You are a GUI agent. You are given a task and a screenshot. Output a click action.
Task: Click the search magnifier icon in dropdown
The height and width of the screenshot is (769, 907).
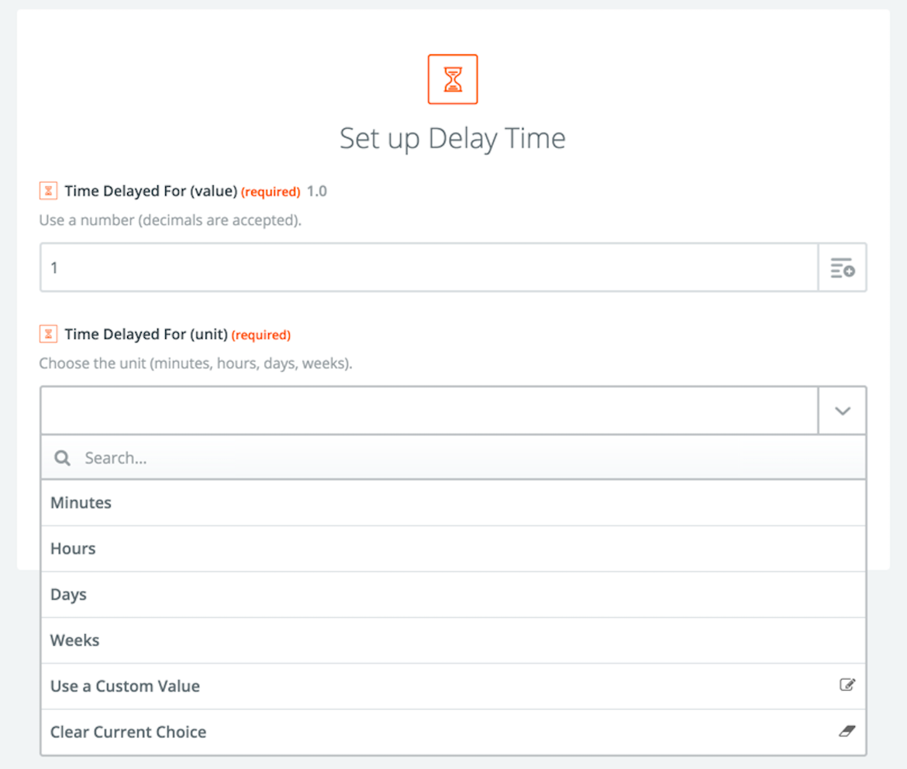[62, 458]
